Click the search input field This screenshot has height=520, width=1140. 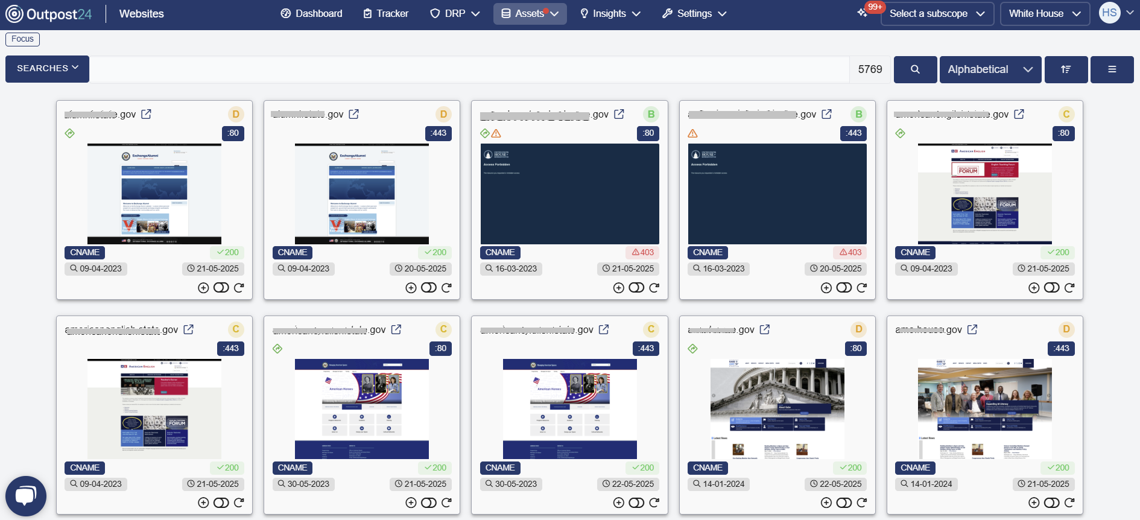click(x=469, y=69)
